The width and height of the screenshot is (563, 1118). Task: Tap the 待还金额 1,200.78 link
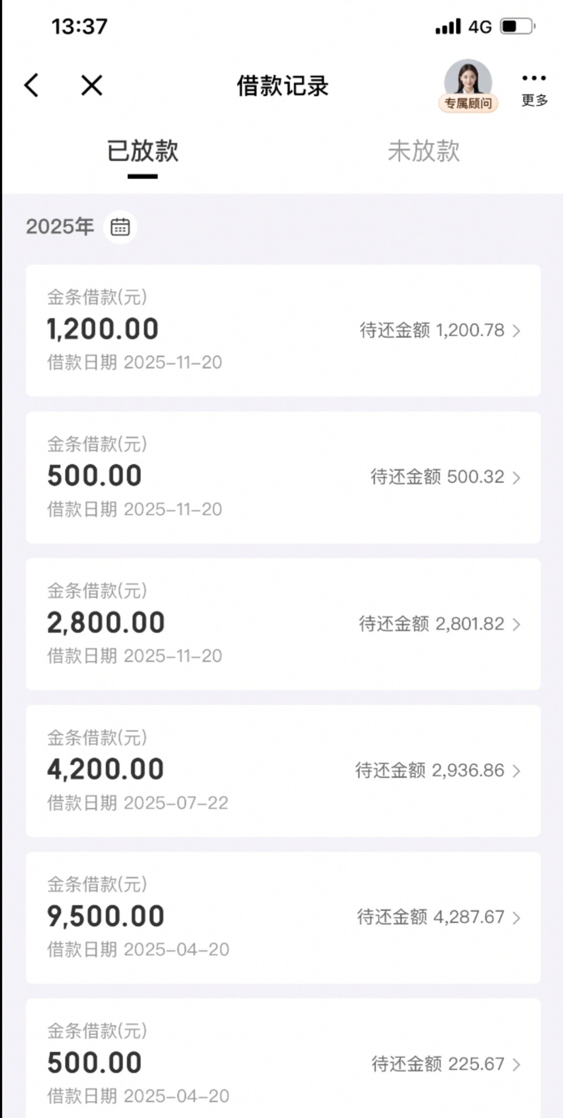click(432, 331)
